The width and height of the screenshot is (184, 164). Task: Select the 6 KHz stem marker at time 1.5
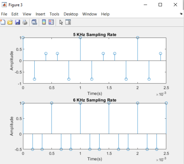point(109,103)
